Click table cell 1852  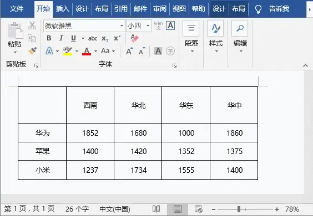(90, 133)
